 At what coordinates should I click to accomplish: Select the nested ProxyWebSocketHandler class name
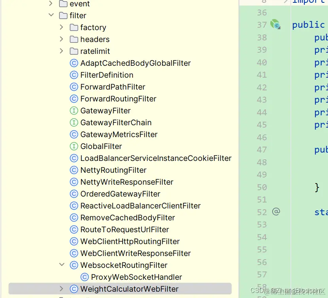[137, 277]
